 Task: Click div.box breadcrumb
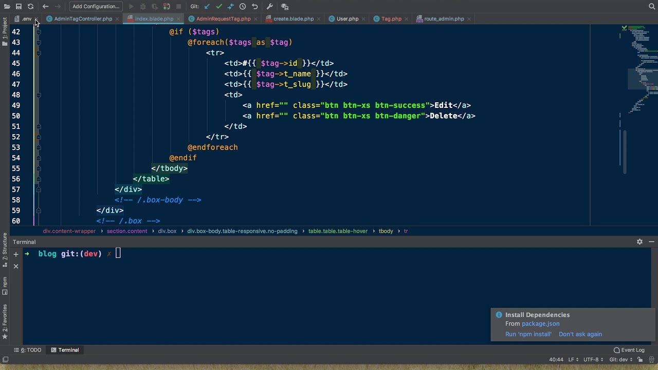click(x=167, y=231)
